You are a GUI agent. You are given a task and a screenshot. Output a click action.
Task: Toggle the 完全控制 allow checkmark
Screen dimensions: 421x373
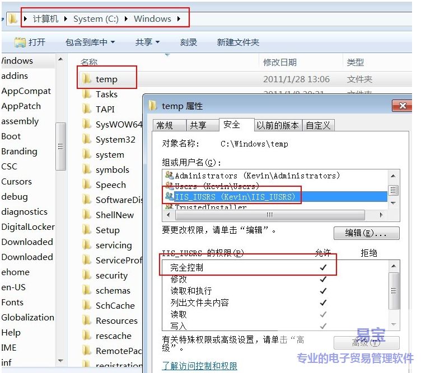(323, 267)
